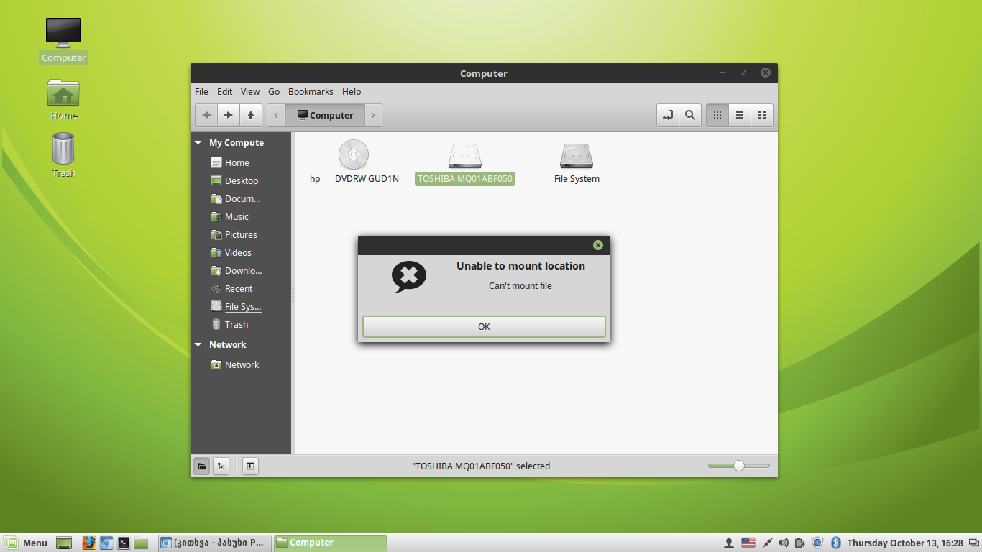The image size is (982, 552).
Task: Open Music in the sidebar
Action: (x=230, y=216)
